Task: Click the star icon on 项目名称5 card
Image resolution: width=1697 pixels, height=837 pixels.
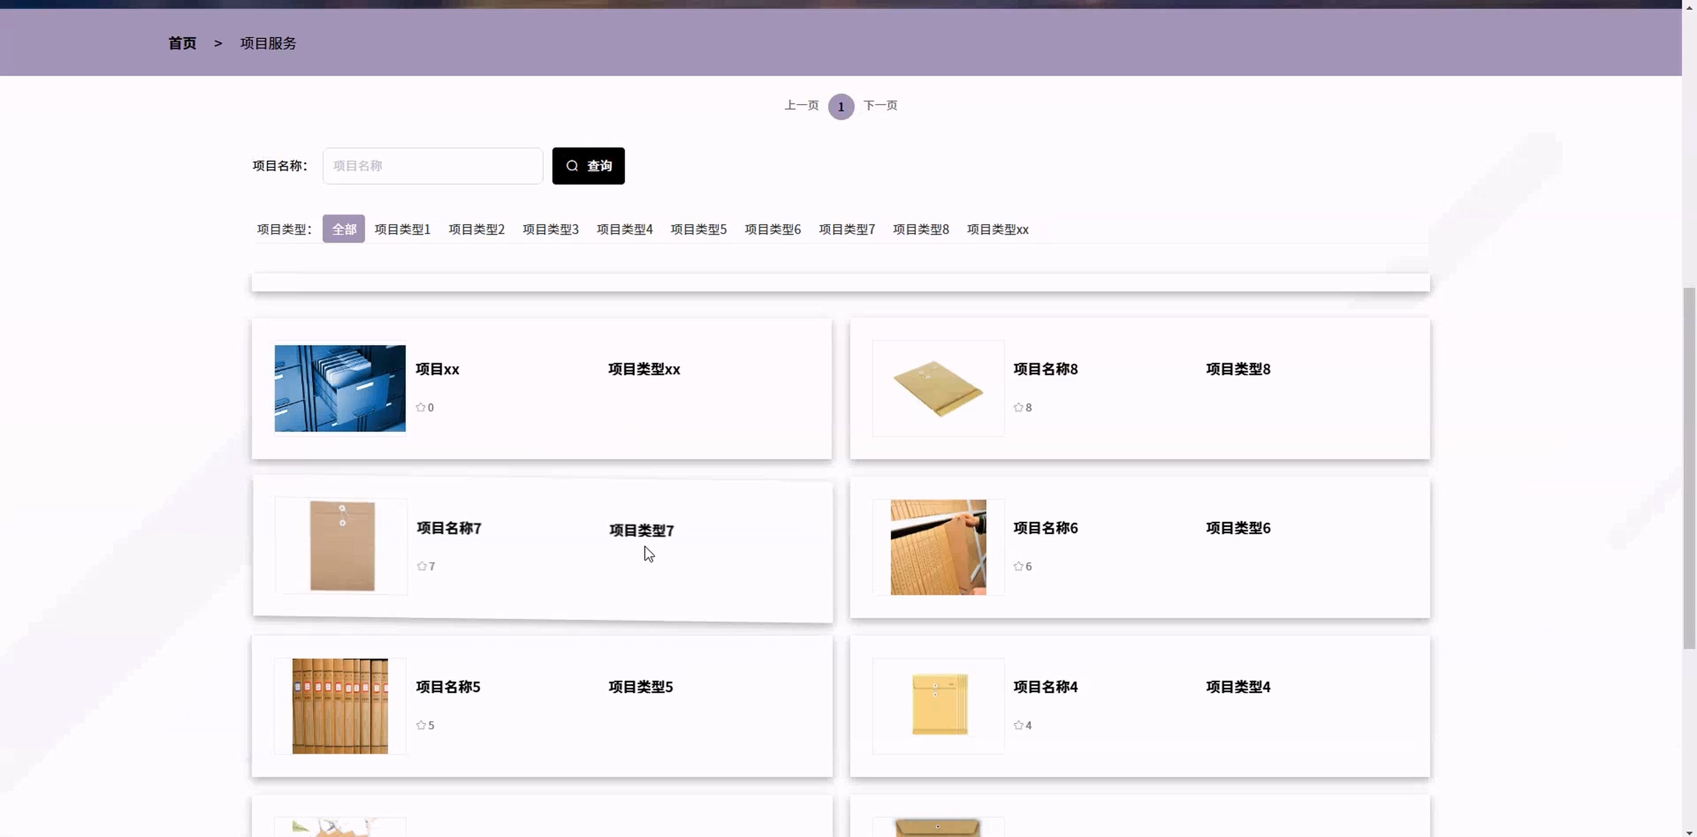Action: [x=421, y=725]
